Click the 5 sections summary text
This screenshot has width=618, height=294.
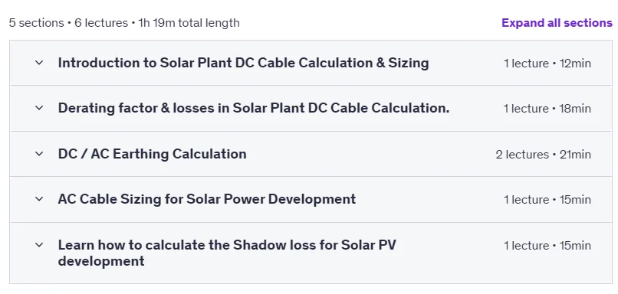click(x=36, y=23)
